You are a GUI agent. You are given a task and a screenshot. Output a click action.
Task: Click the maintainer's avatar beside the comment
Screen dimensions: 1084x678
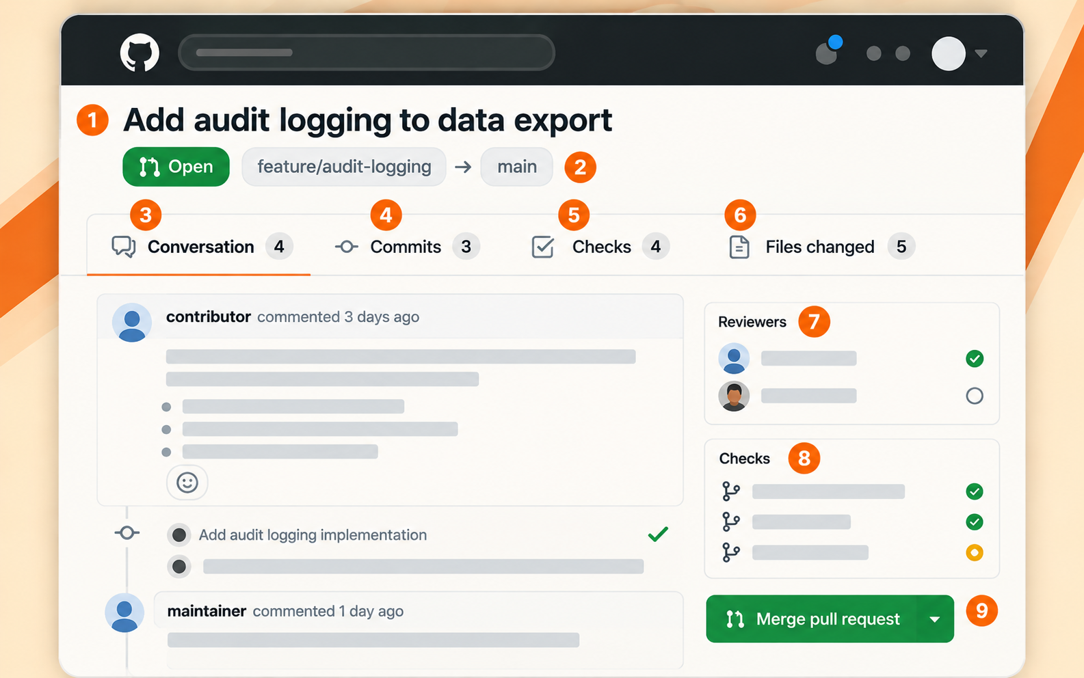[x=124, y=612]
